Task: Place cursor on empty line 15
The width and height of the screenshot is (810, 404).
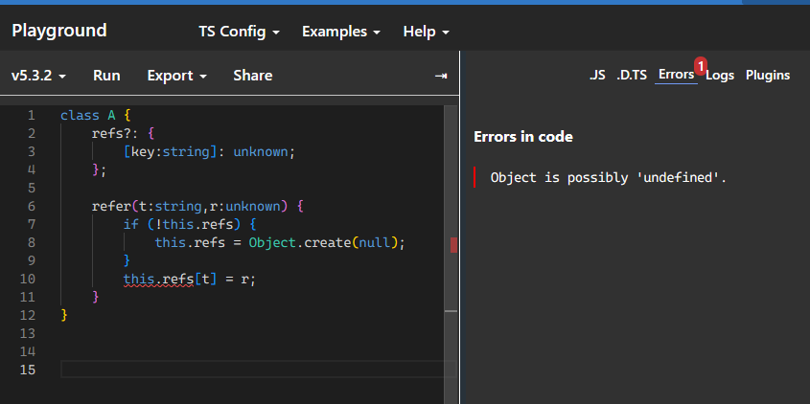Action: pos(249,370)
